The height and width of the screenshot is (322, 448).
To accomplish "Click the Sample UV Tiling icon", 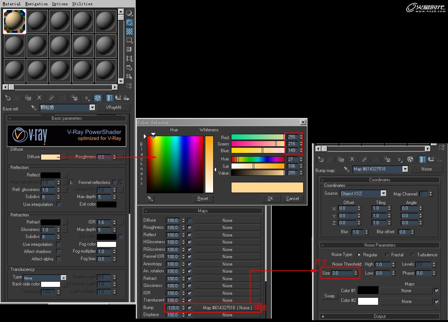I will coord(129,40).
